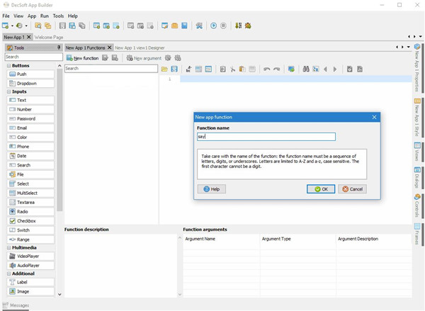Switch to the Welcome Page tab
The height and width of the screenshot is (311, 425).
[x=49, y=37]
